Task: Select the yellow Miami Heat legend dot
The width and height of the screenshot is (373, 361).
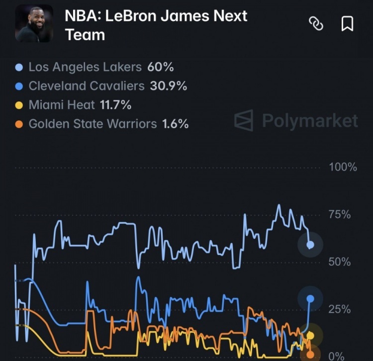Action: tap(19, 105)
